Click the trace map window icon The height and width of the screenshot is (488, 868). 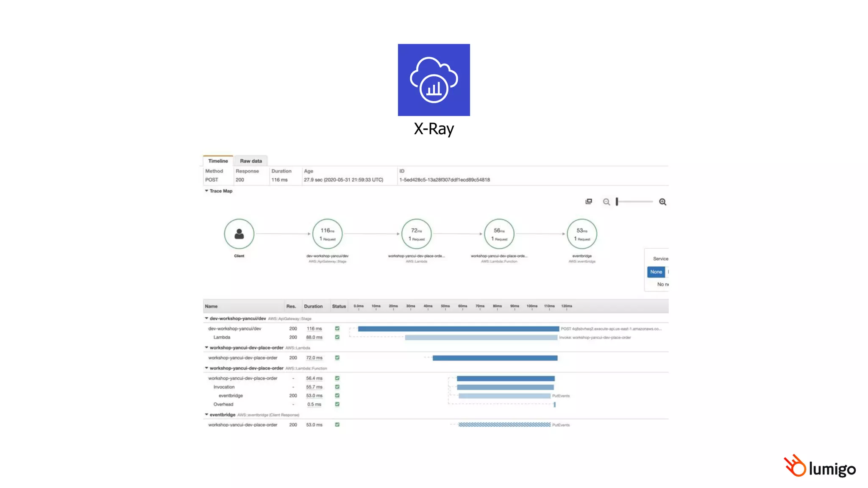click(x=589, y=202)
